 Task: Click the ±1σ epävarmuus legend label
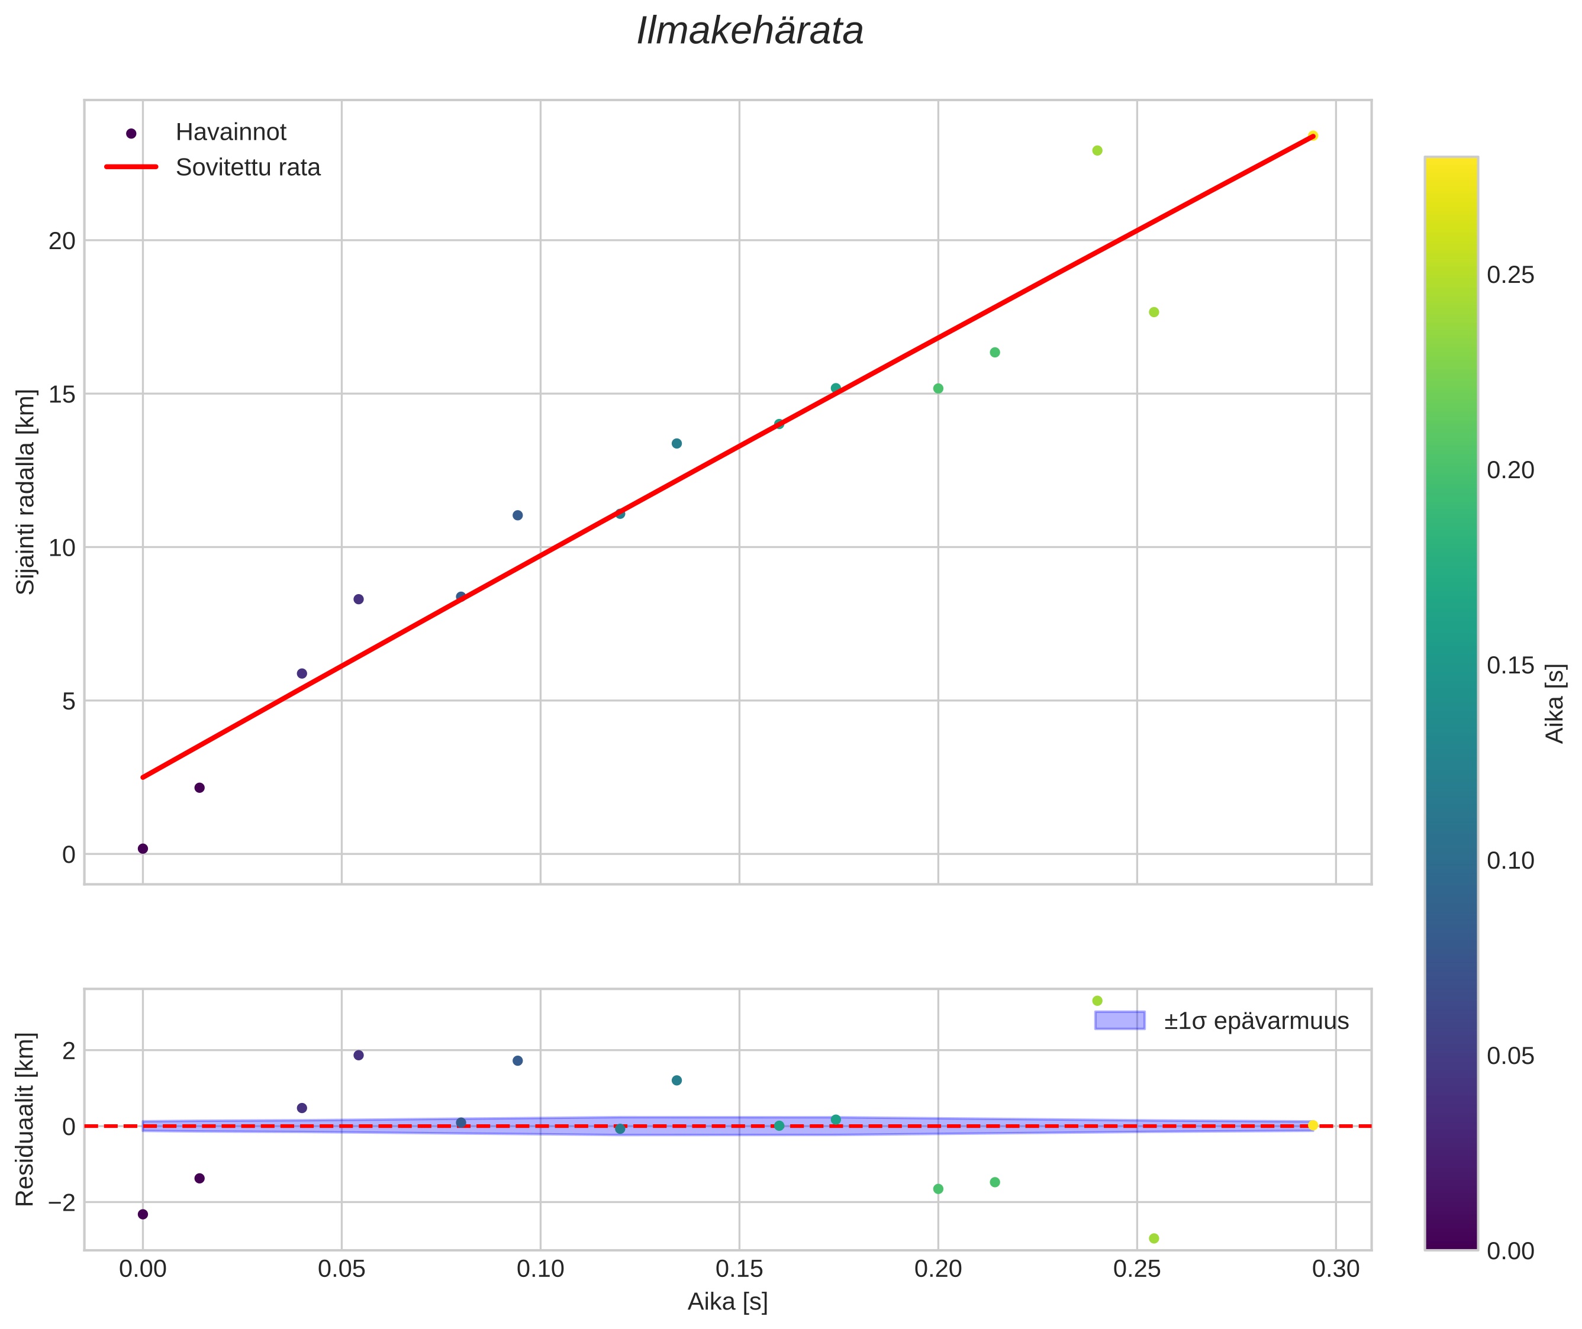1256,1022
